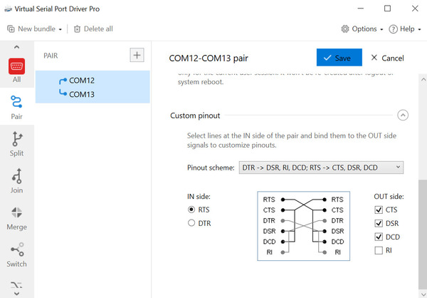Image resolution: width=427 pixels, height=298 pixels.
Task: Collapse the Custom pinout section
Action: 403,115
